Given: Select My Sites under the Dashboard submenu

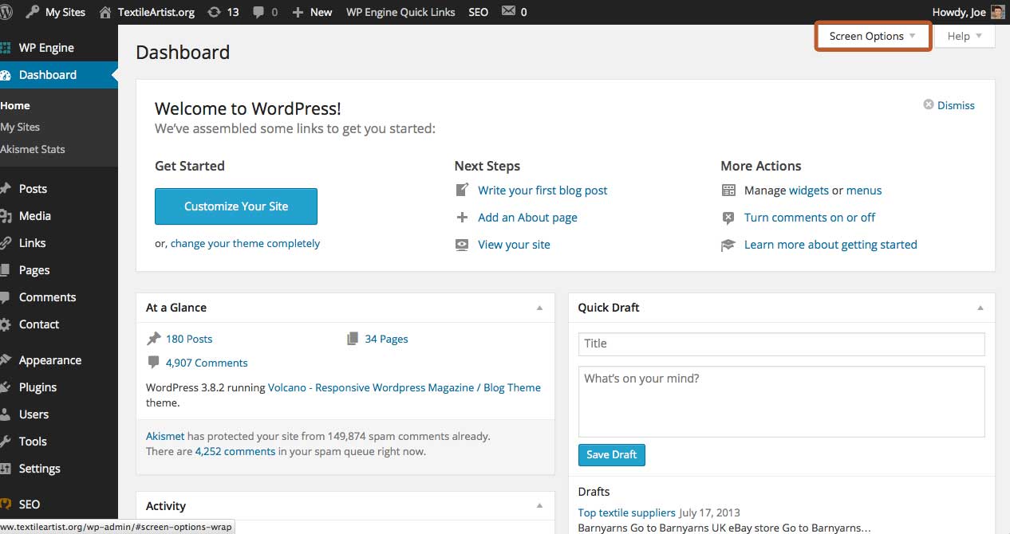Looking at the screenshot, I should (x=20, y=127).
